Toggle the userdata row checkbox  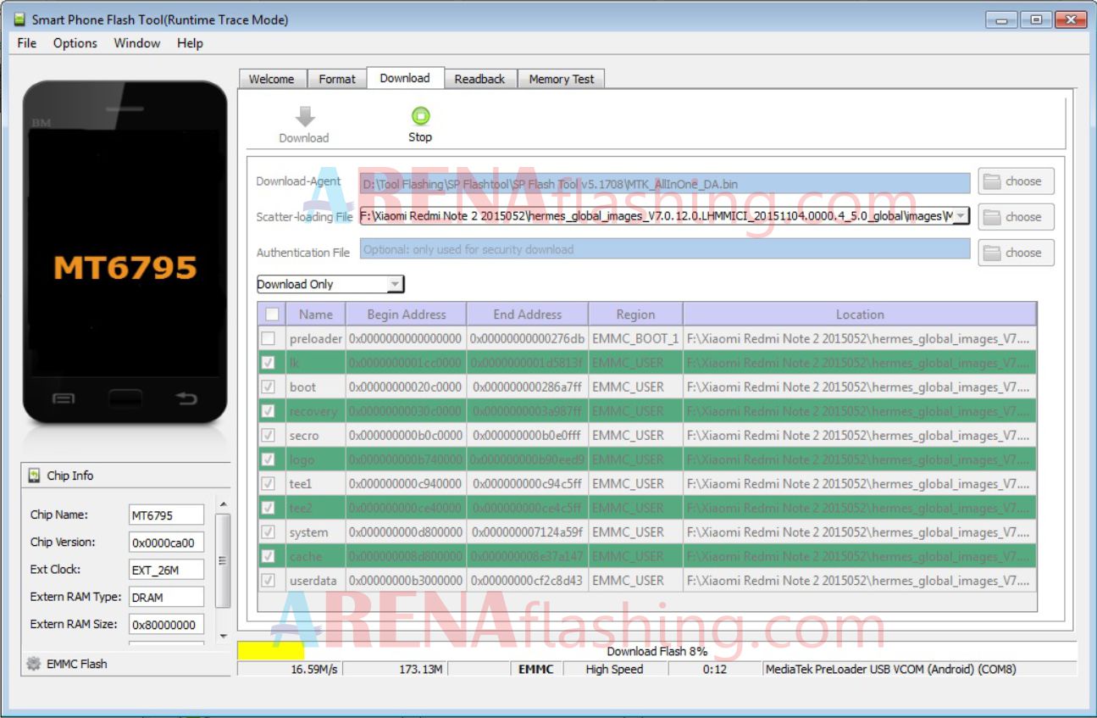coord(269,581)
